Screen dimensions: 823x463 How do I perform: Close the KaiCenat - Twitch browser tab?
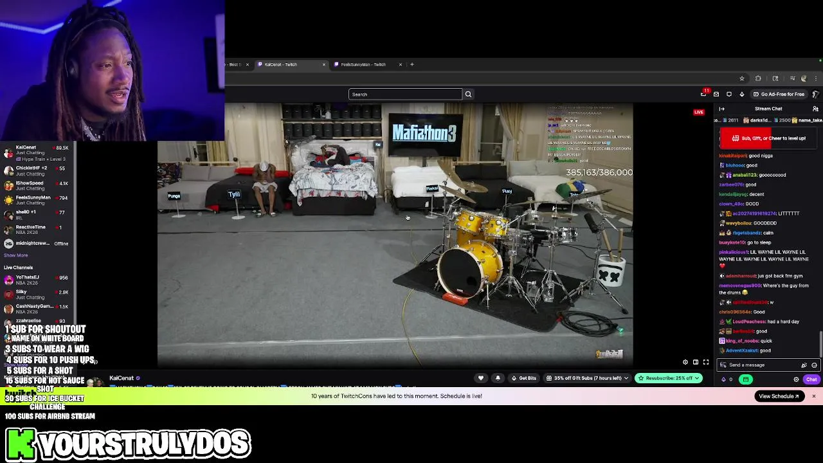click(x=324, y=64)
